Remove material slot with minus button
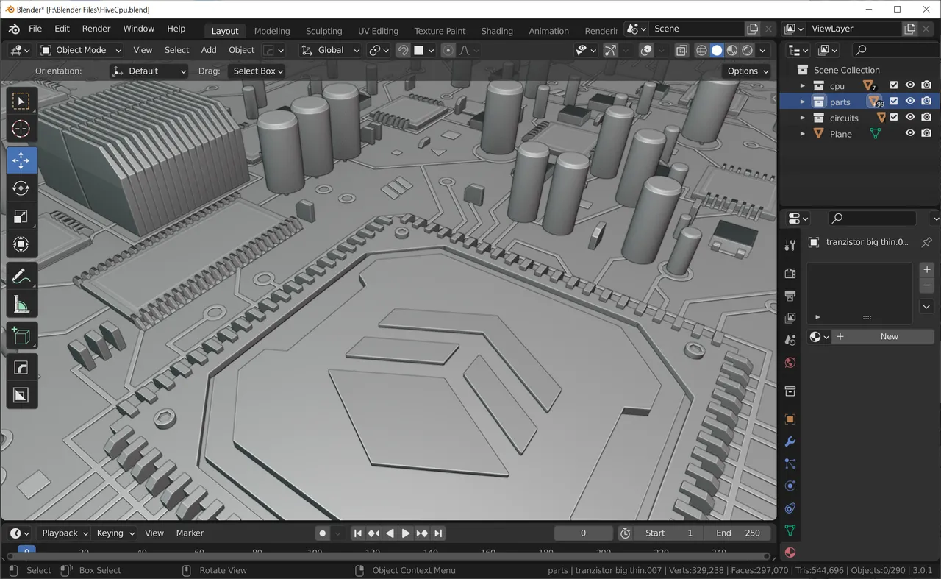Image resolution: width=941 pixels, height=579 pixels. pyautogui.click(x=927, y=285)
